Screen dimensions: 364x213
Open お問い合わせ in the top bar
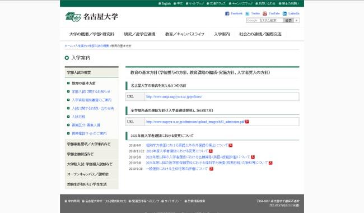tap(267, 3)
